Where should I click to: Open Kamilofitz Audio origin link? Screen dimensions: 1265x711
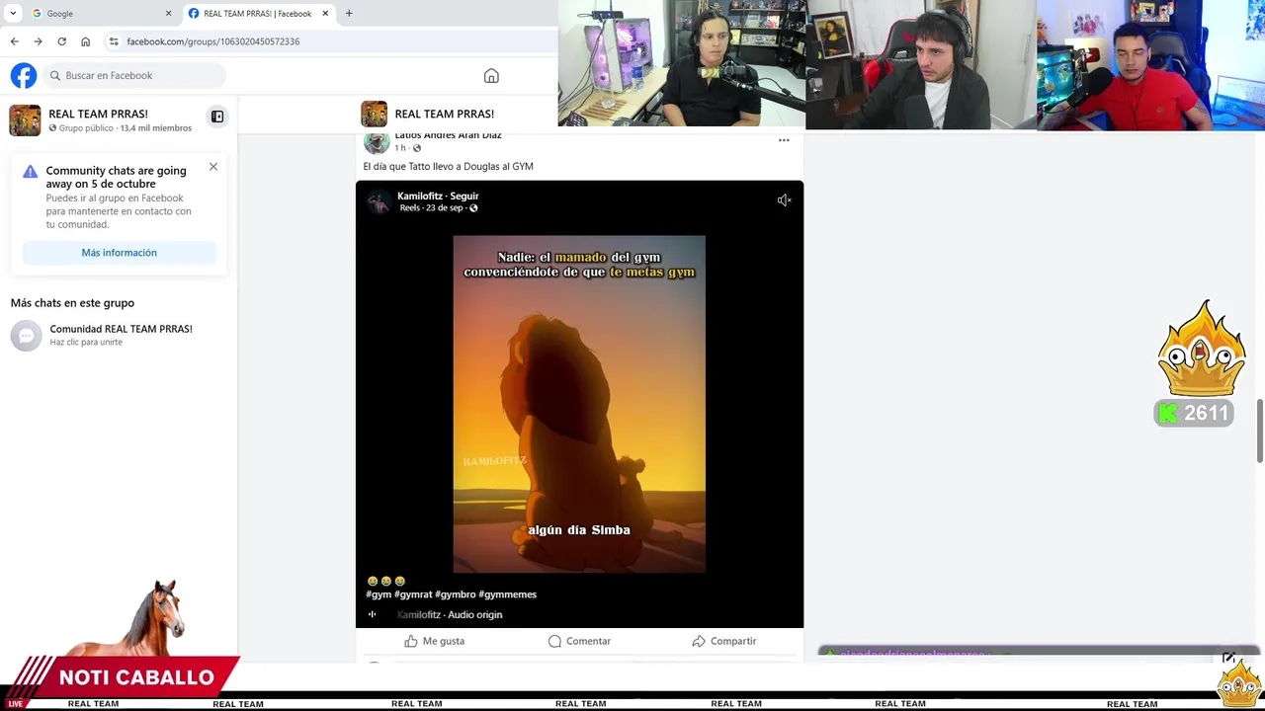(450, 614)
